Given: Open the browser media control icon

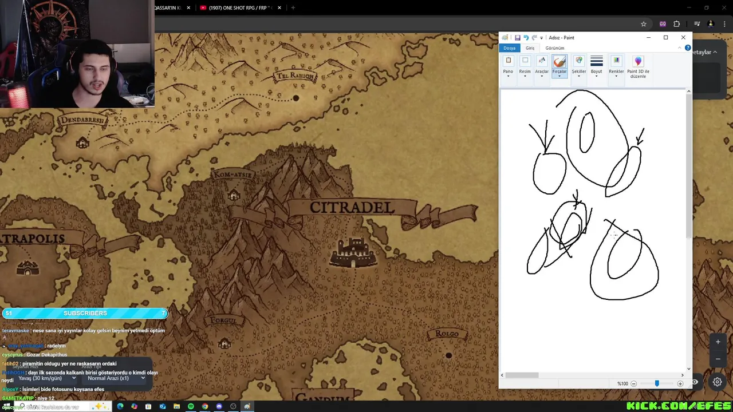Looking at the screenshot, I should (x=697, y=24).
